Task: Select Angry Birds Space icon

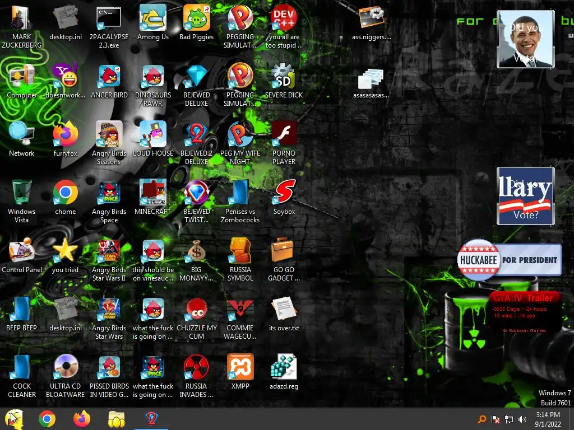Action: click(109, 201)
